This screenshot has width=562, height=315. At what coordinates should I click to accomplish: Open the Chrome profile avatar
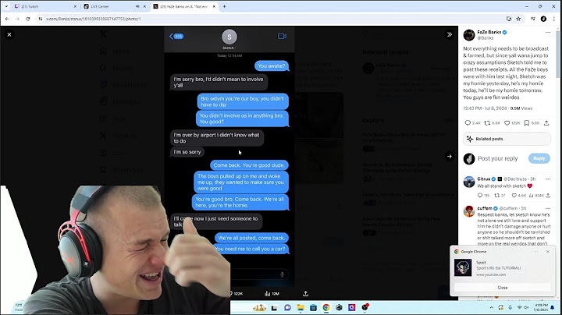click(544, 19)
